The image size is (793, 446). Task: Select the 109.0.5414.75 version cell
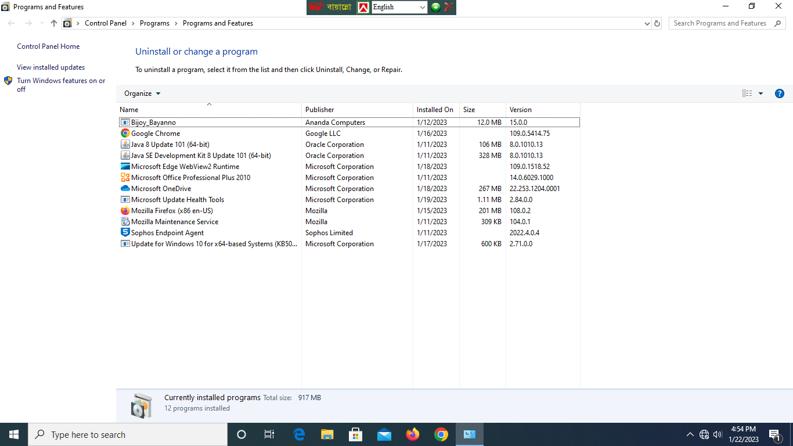coord(529,134)
